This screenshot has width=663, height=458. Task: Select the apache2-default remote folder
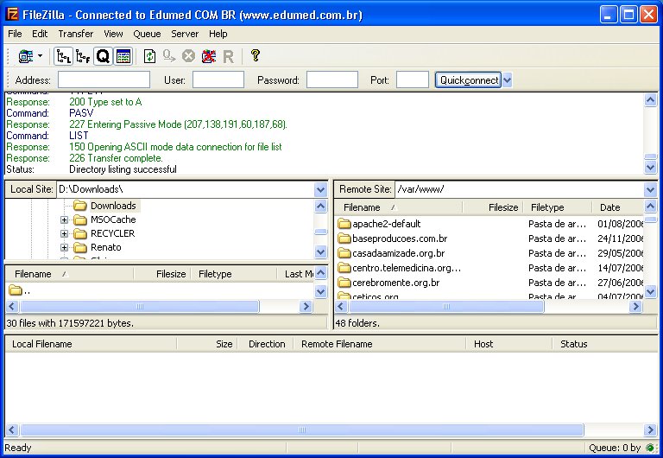[x=386, y=224]
